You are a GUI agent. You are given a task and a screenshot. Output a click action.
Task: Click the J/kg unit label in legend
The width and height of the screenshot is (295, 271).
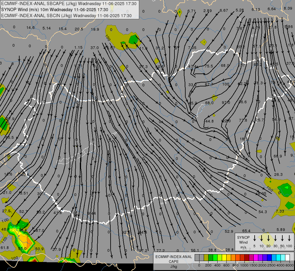174,266
